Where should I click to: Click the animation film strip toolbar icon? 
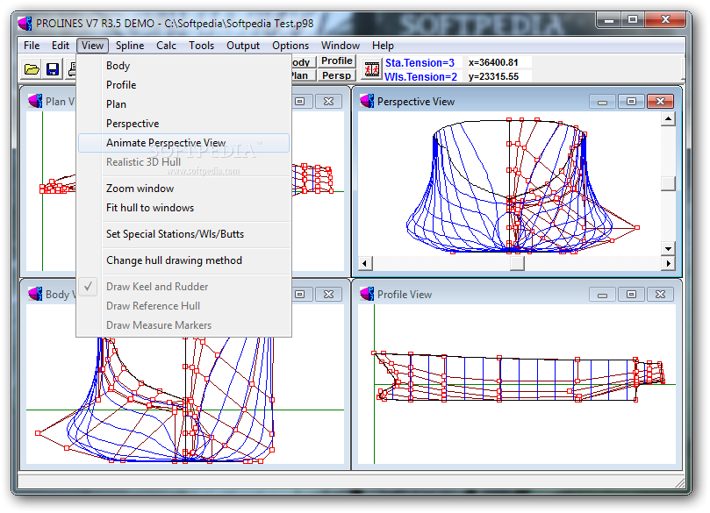pos(372,69)
